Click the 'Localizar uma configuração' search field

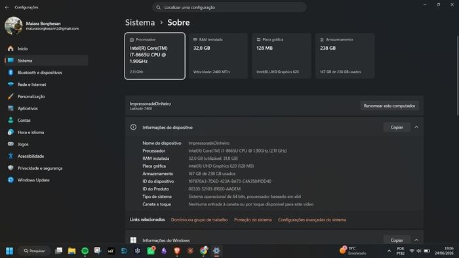point(229,7)
